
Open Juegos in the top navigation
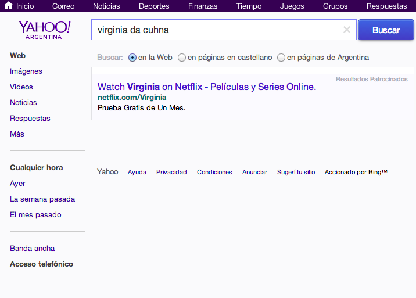click(292, 6)
